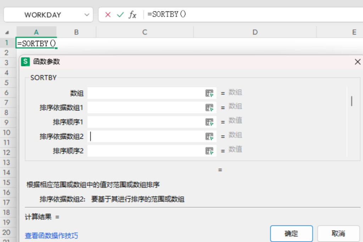Image resolution: width=363 pixels, height=242 pixels.
Task: Select column A header
Action: click(37, 32)
